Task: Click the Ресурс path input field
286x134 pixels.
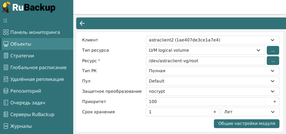Action: (x=205, y=61)
